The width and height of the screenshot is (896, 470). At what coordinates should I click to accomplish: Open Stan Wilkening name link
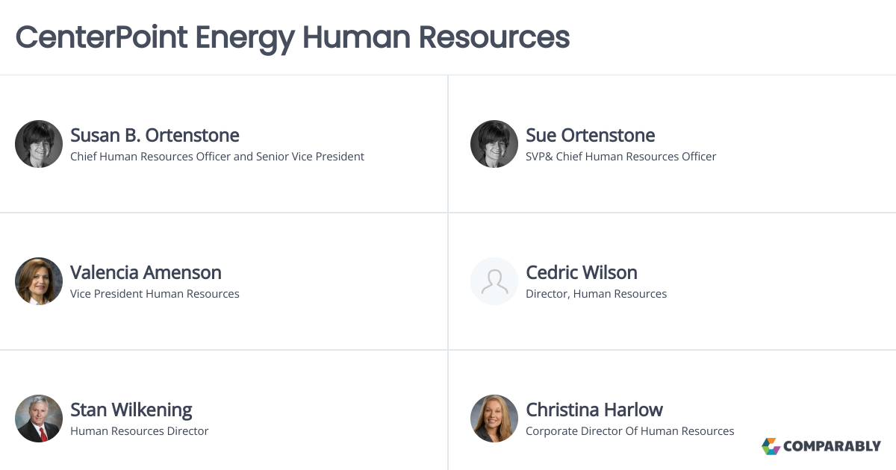(131, 410)
